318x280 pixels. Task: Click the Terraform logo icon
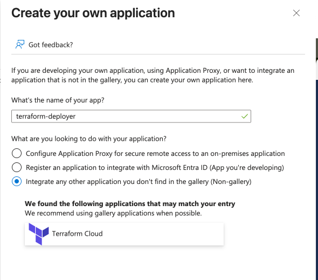(x=39, y=234)
